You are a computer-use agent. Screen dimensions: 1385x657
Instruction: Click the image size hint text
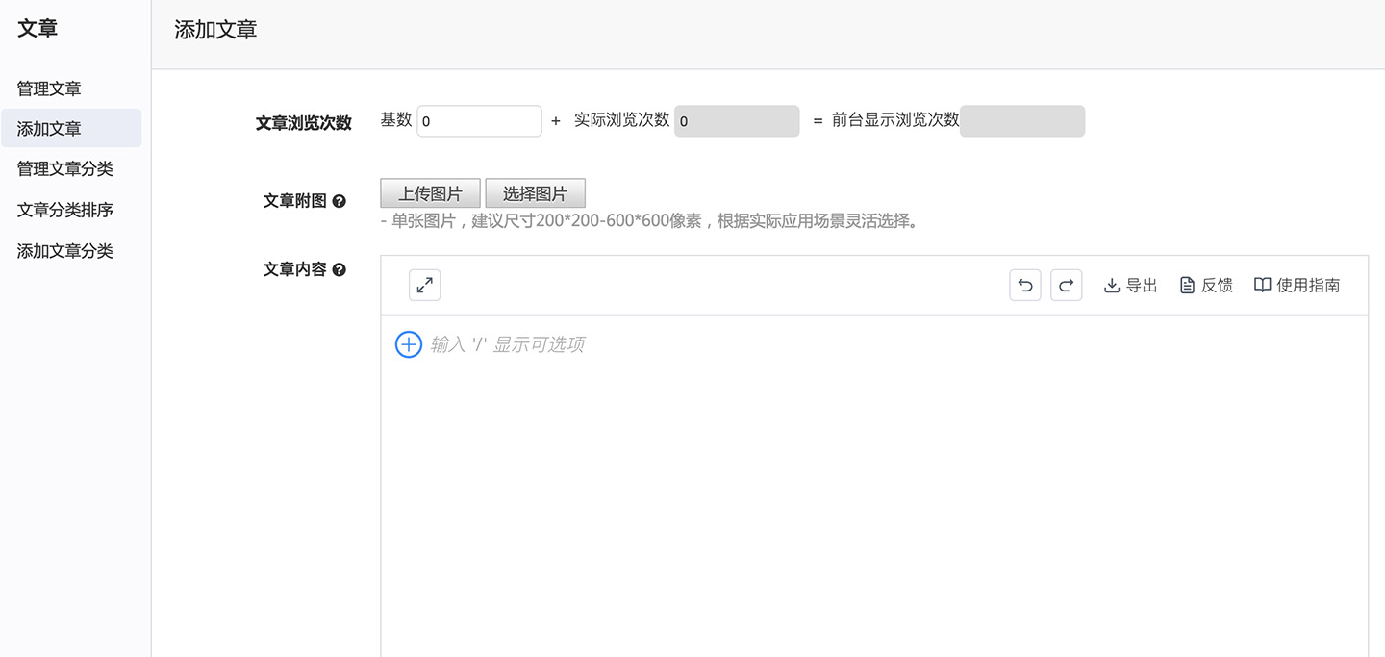pos(649,221)
